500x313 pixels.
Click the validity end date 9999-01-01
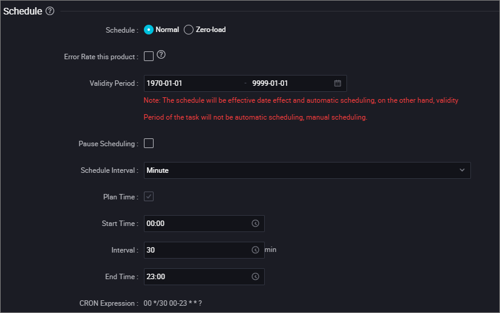(270, 83)
